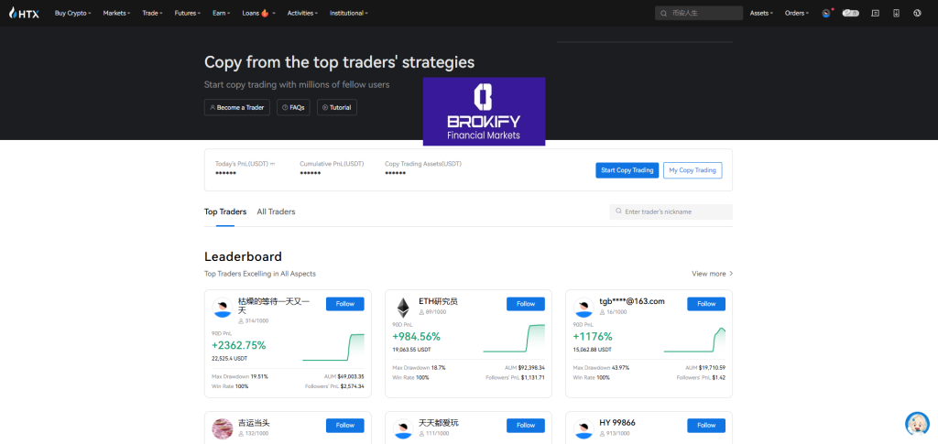
Task: Switch to the All Traders tab
Action: click(x=276, y=211)
